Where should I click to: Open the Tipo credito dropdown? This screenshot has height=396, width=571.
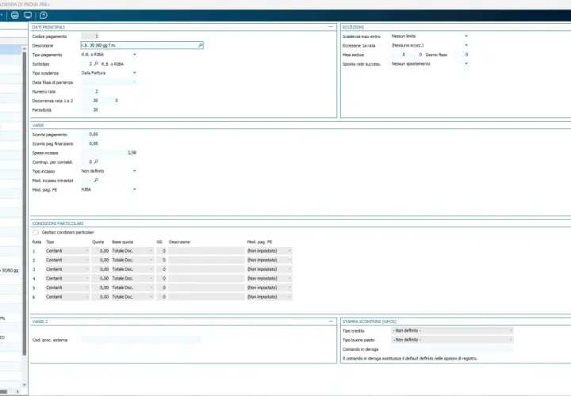[511, 330]
